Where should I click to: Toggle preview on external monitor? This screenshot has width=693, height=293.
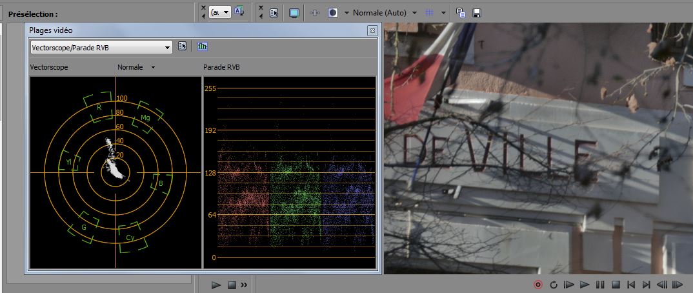[294, 13]
